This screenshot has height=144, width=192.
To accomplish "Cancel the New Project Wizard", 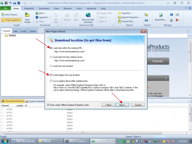I will coord(138,105).
